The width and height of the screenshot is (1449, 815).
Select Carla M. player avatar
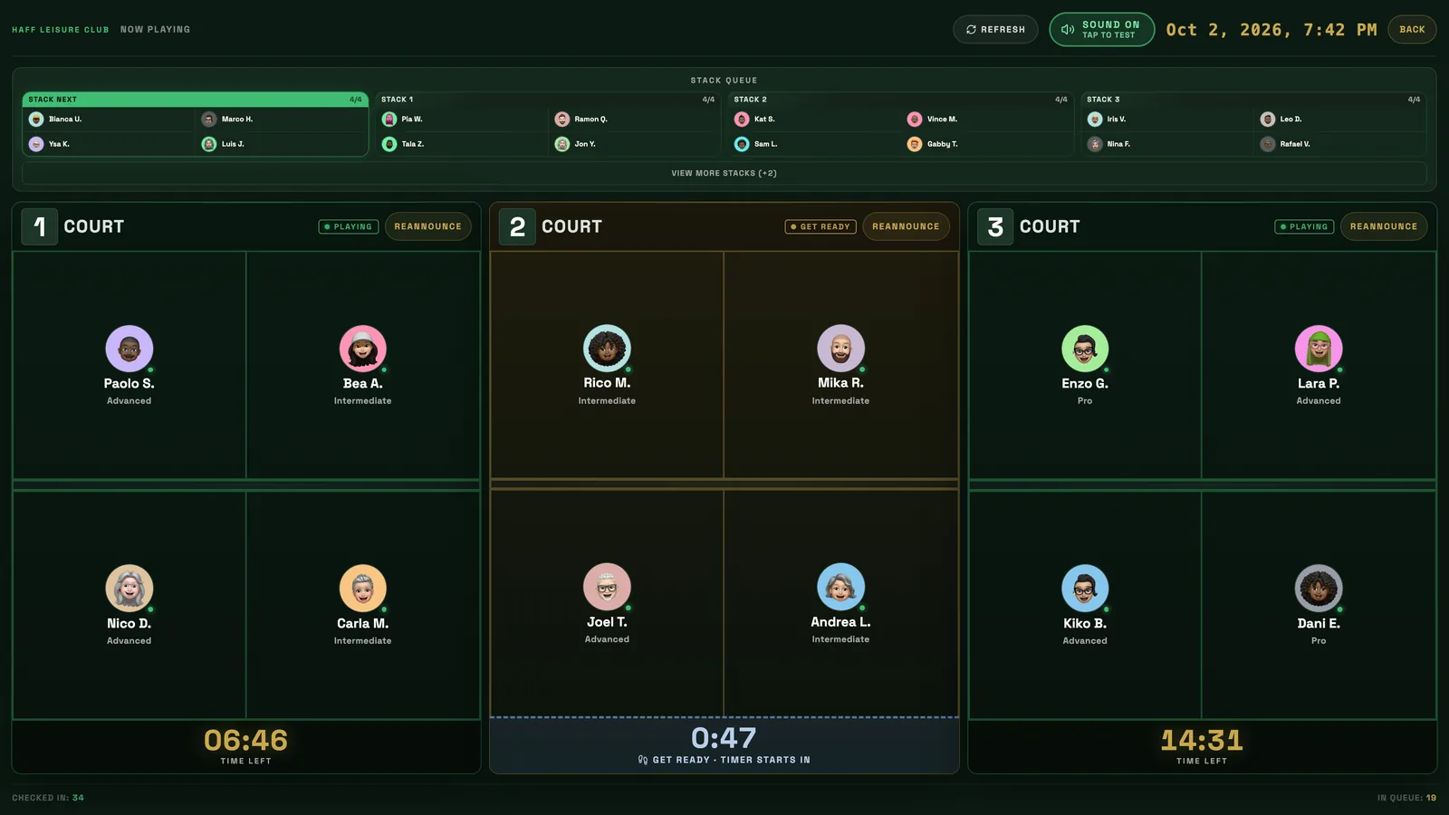click(x=363, y=589)
